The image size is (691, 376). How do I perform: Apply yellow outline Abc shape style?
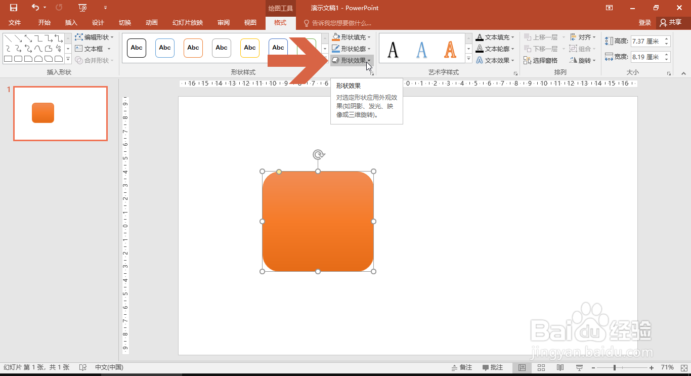250,48
